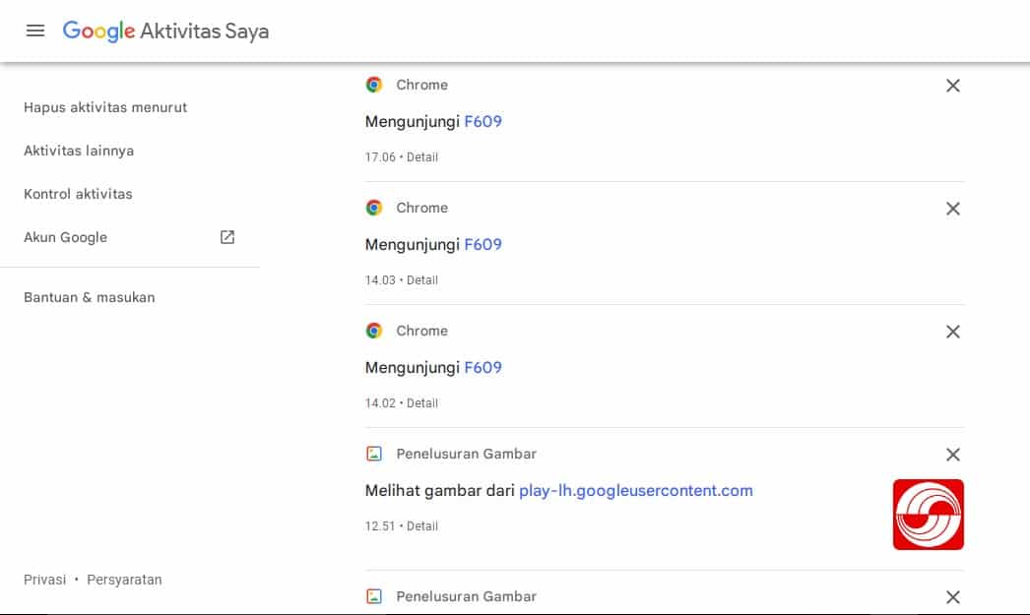
Task: Open Hapus aktivitas menurut in the sidebar
Action: point(104,107)
